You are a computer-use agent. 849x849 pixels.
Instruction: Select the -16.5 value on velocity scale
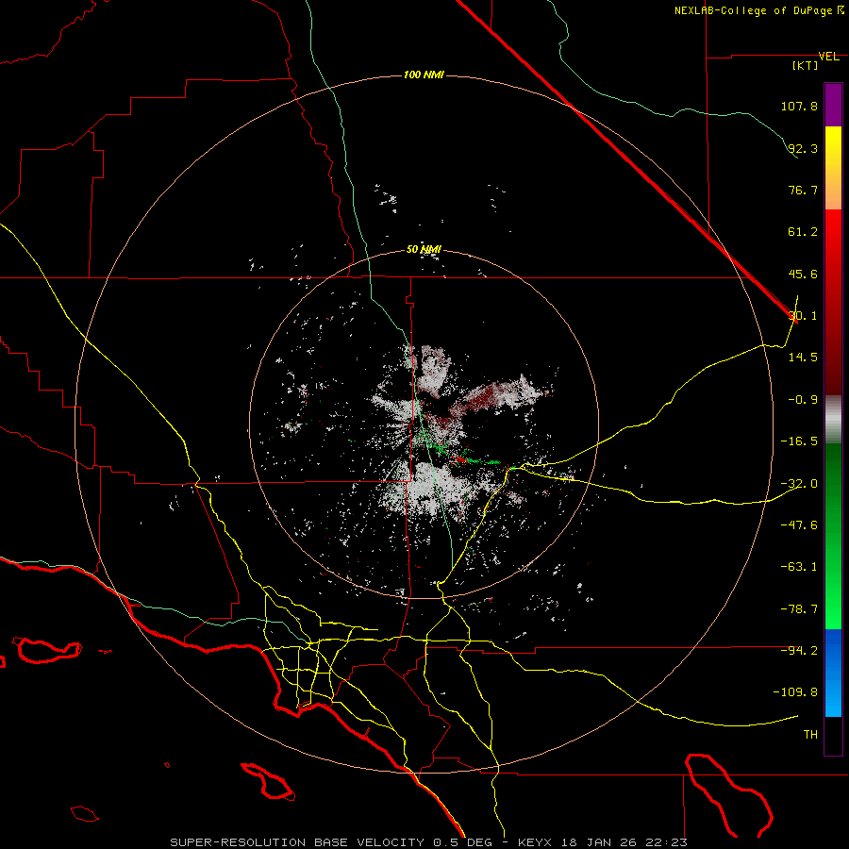coord(799,441)
